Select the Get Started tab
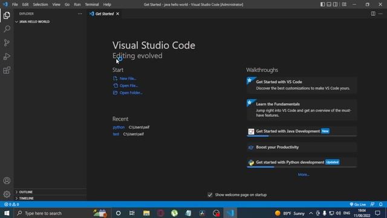387x218 pixels. [x=105, y=14]
